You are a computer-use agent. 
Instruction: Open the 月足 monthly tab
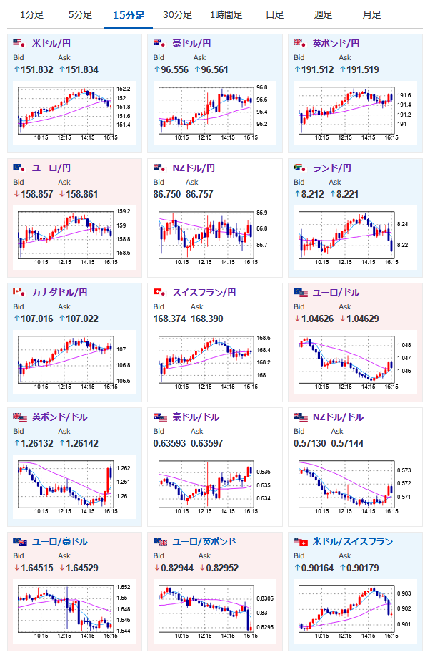click(x=371, y=15)
